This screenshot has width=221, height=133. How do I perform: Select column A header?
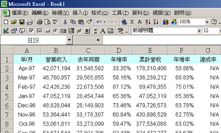point(27,50)
